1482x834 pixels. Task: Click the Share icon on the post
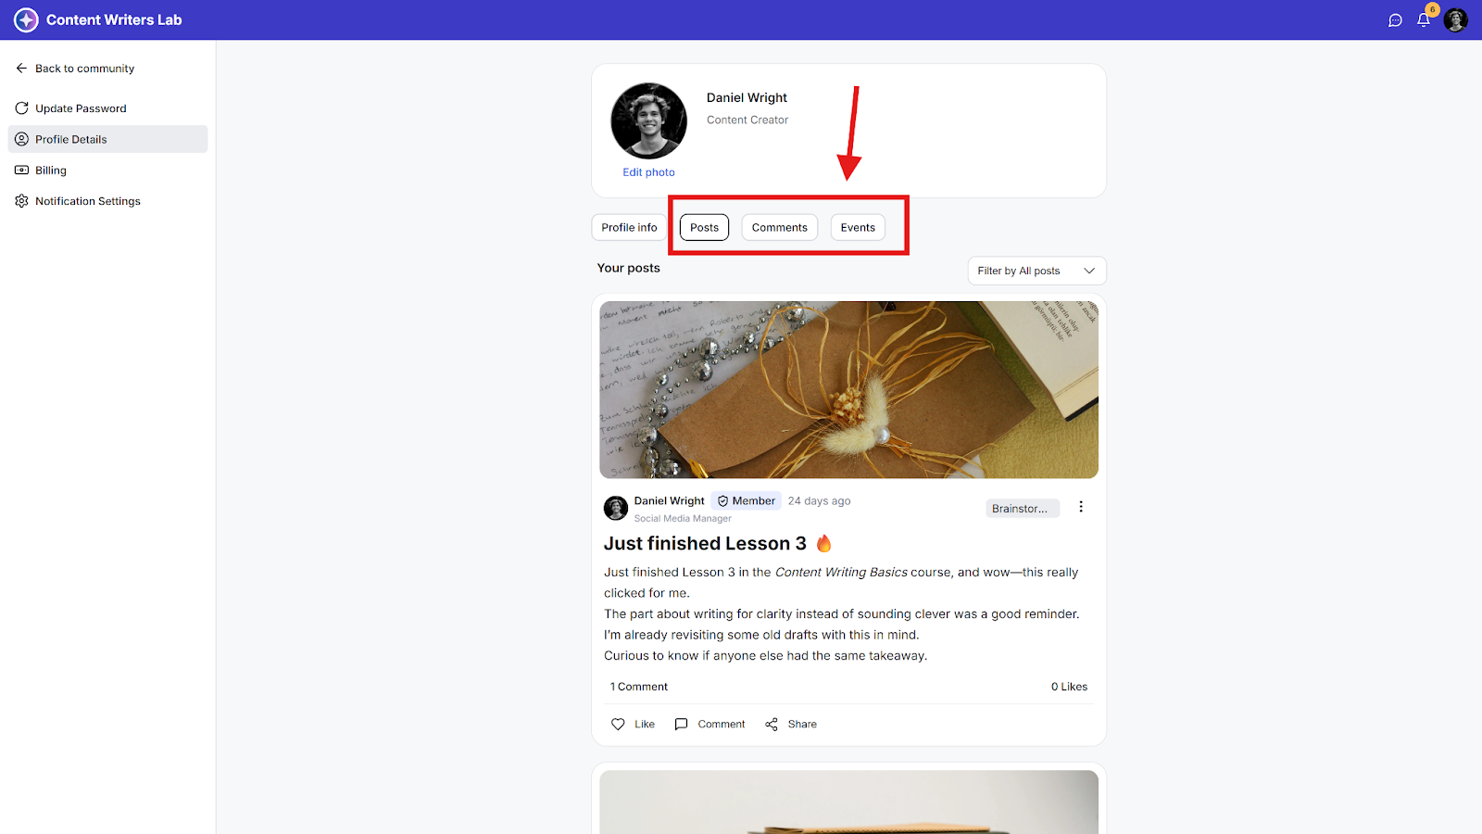[772, 725]
